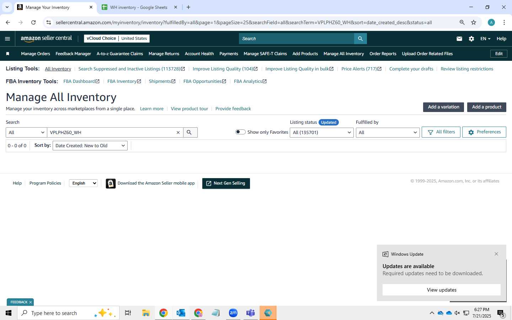
Task: Reload the page with browser refresh
Action: coord(33,22)
